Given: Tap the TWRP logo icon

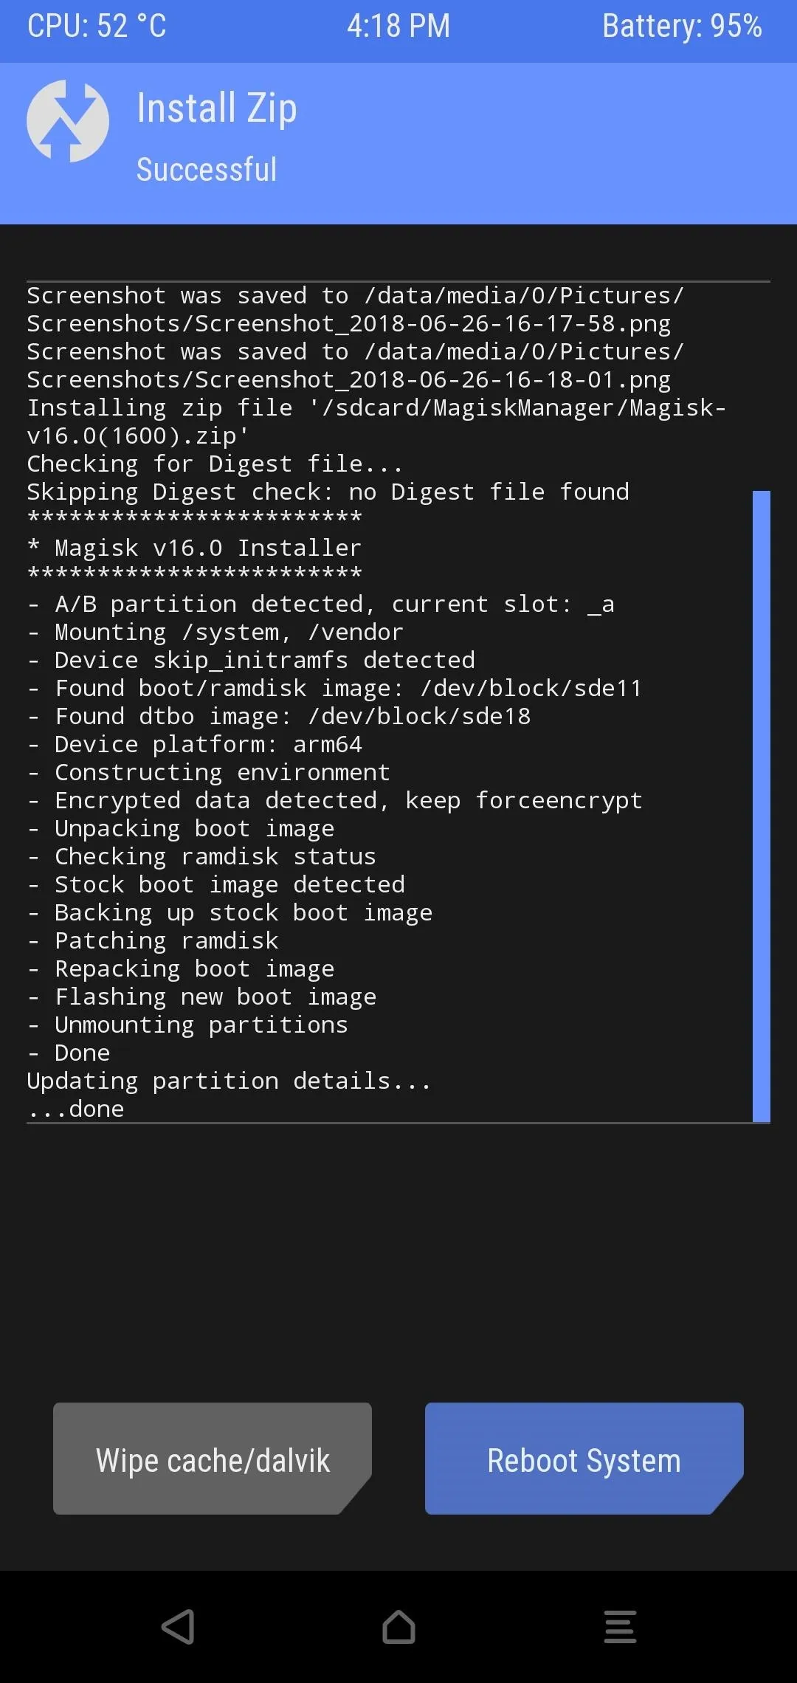Looking at the screenshot, I should [68, 121].
